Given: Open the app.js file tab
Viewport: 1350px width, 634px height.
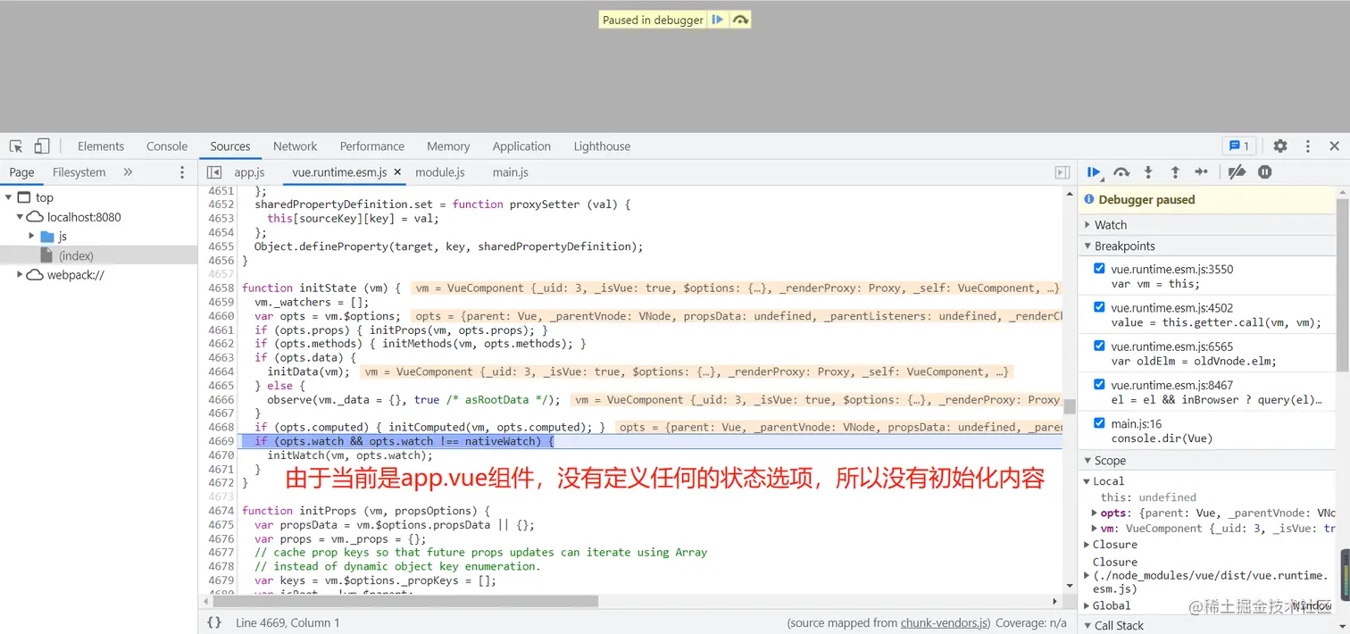Looking at the screenshot, I should 249,172.
